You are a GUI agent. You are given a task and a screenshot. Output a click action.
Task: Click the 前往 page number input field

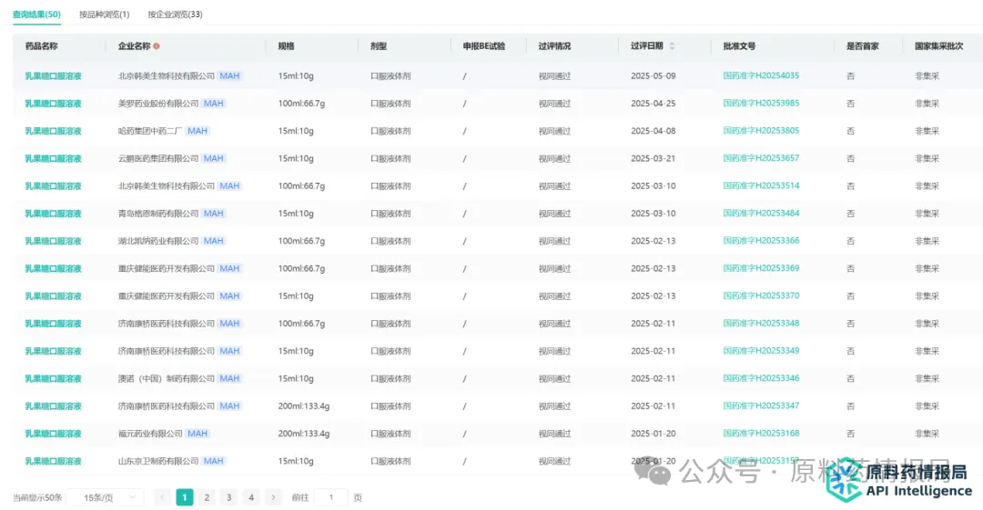coord(331,497)
